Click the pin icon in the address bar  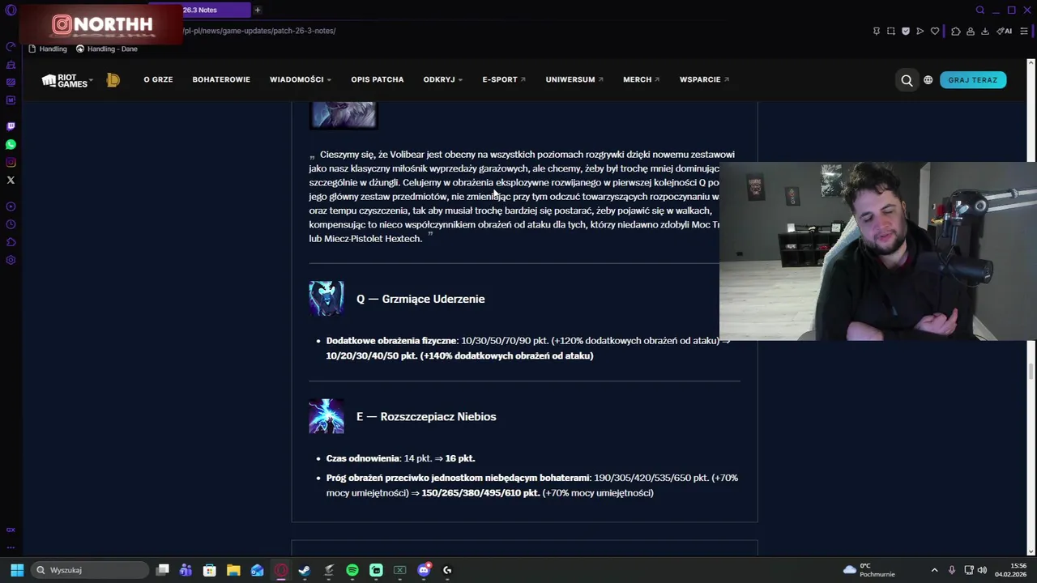click(x=876, y=31)
